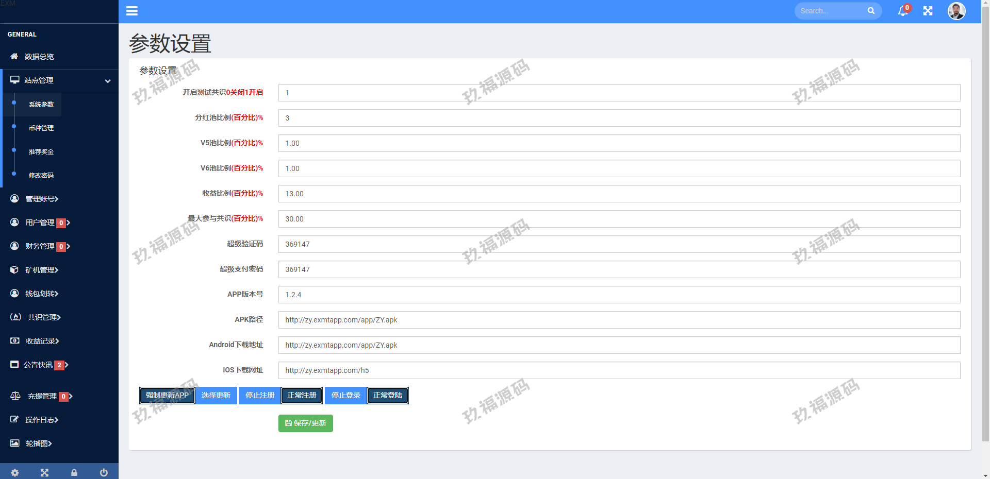
Task: Open the 数据总览 dashboard menu item
Action: coord(39,57)
